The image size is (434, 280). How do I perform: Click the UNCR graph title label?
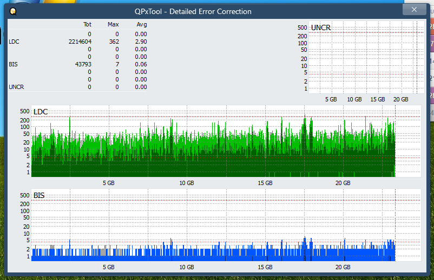coord(321,28)
